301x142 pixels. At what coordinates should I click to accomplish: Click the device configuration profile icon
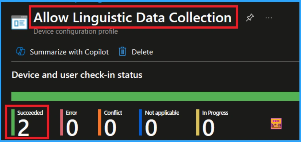point(19,21)
